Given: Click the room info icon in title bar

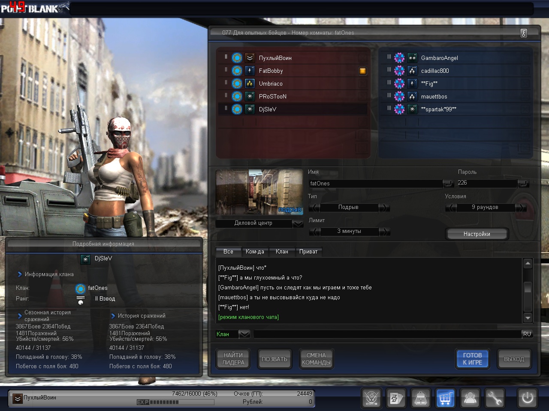Looking at the screenshot, I should 524,33.
